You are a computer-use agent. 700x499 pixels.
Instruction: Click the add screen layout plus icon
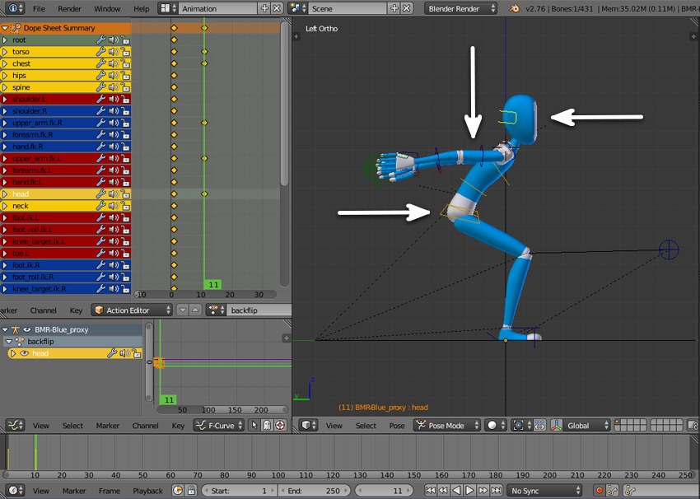pos(264,8)
